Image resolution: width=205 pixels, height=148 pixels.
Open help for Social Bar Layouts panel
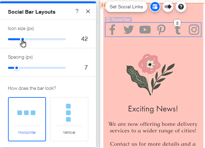pyautogui.click(x=77, y=11)
